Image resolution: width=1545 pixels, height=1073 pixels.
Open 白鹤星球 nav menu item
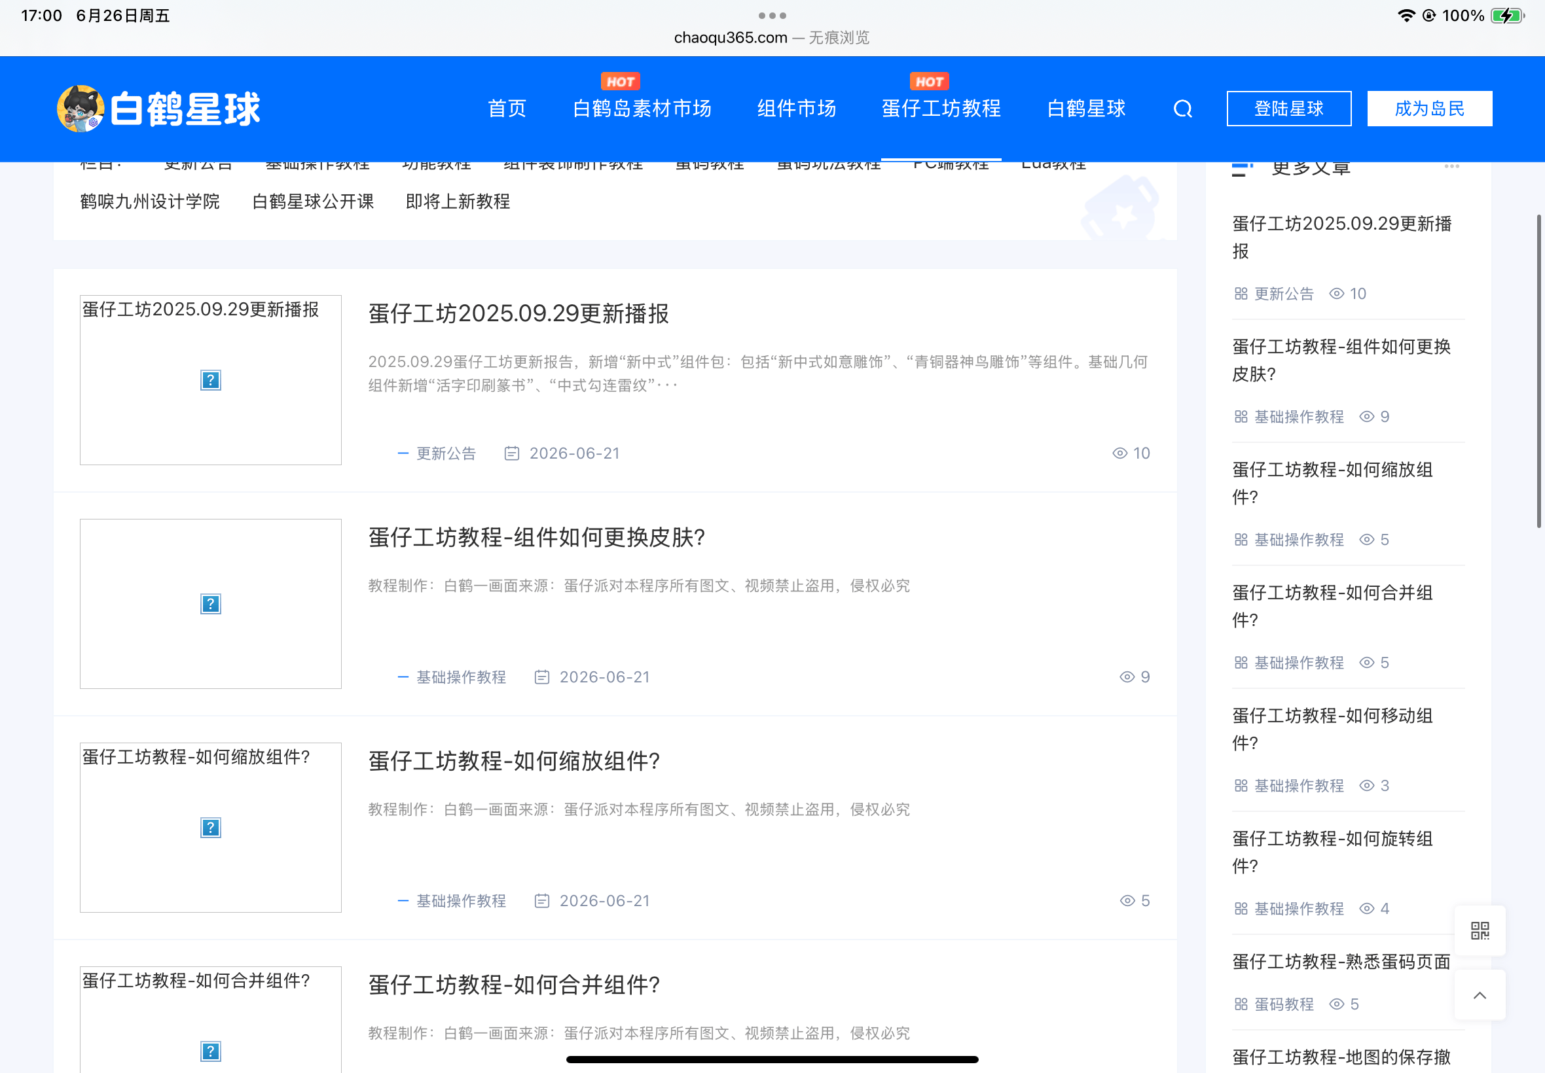coord(1086,109)
